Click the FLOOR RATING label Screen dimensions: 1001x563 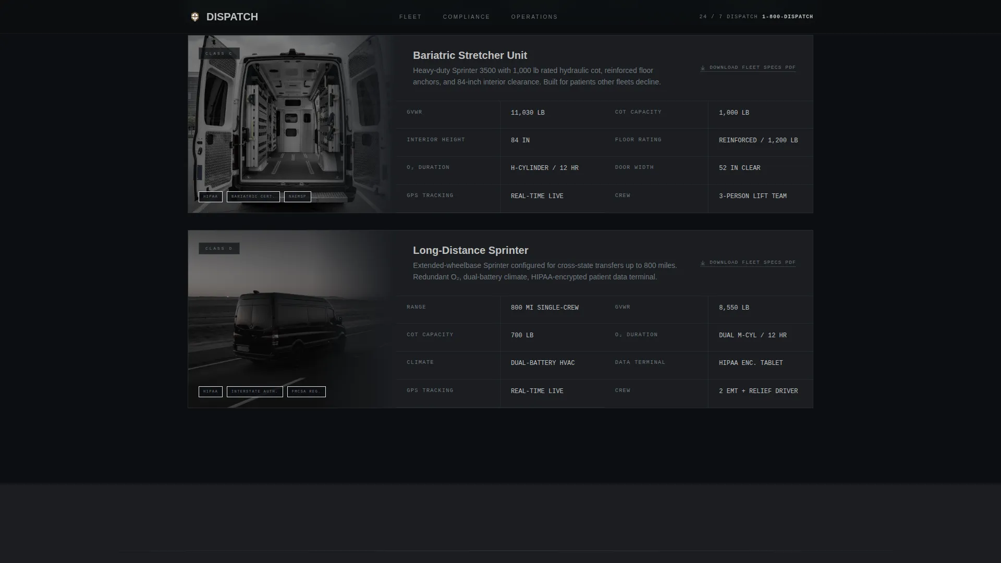pyautogui.click(x=638, y=140)
